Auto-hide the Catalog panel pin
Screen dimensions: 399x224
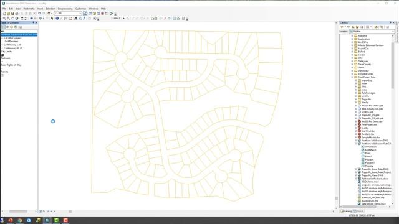point(391,22)
